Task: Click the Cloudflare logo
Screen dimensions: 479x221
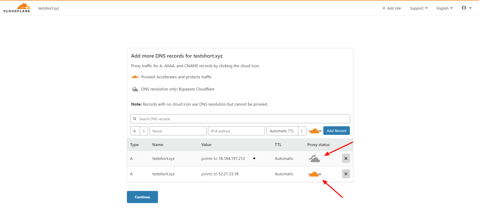Action: point(17,8)
